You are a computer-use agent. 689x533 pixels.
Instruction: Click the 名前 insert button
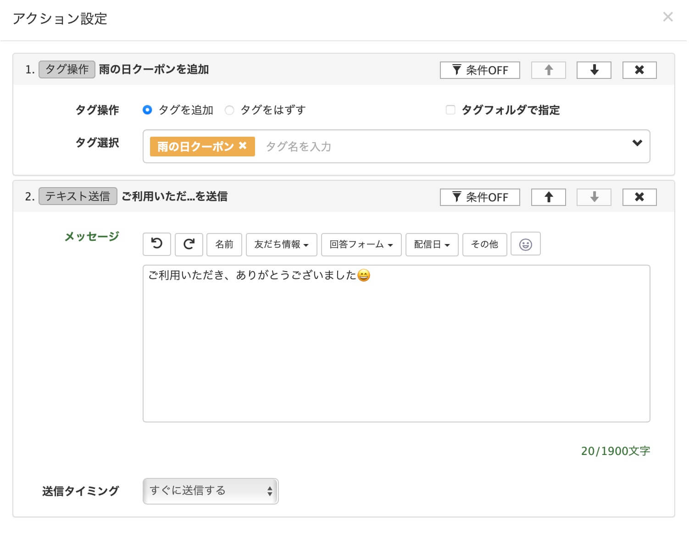[224, 244]
